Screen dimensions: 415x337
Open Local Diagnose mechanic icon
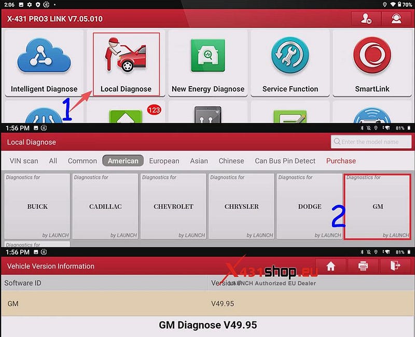point(126,55)
